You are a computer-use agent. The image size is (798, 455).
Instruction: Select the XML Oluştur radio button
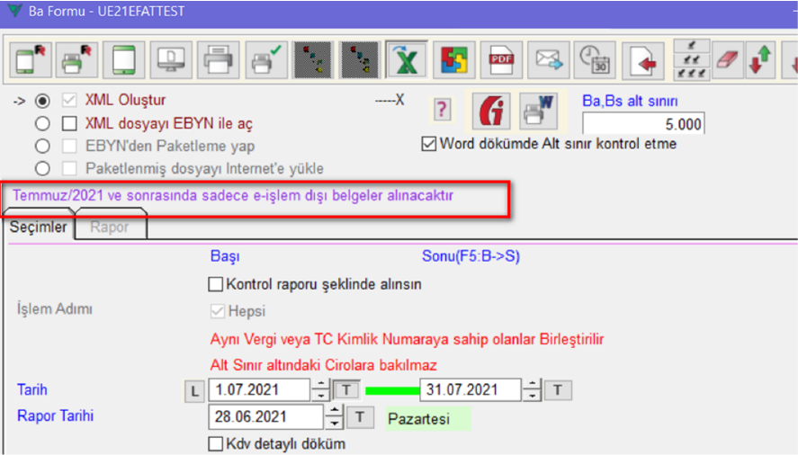point(41,101)
